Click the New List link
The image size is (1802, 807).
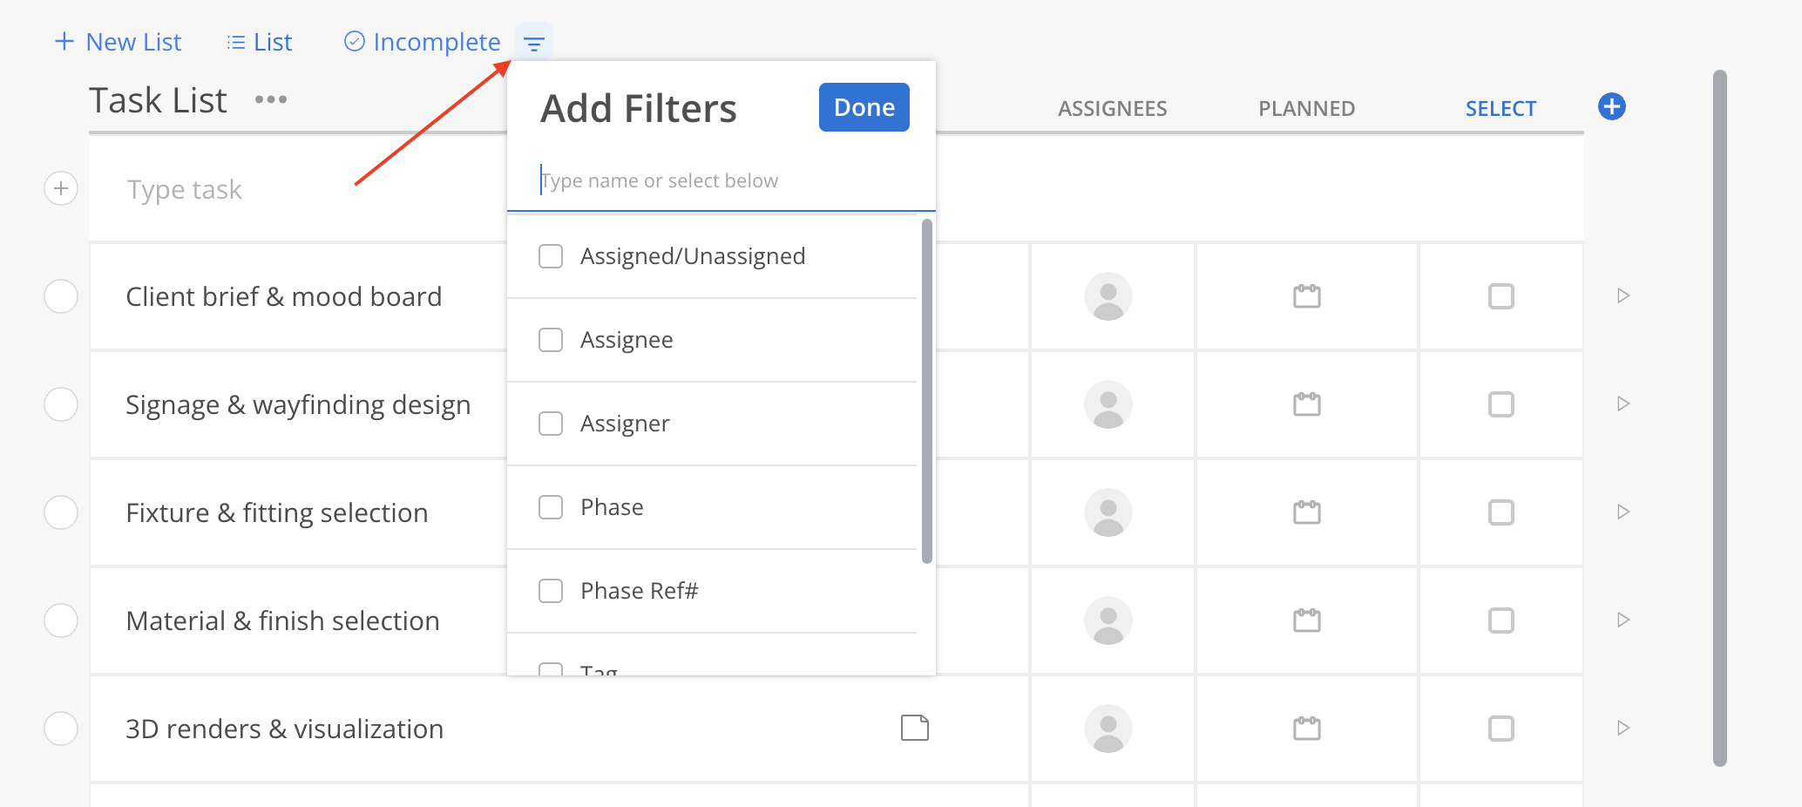[x=119, y=42]
